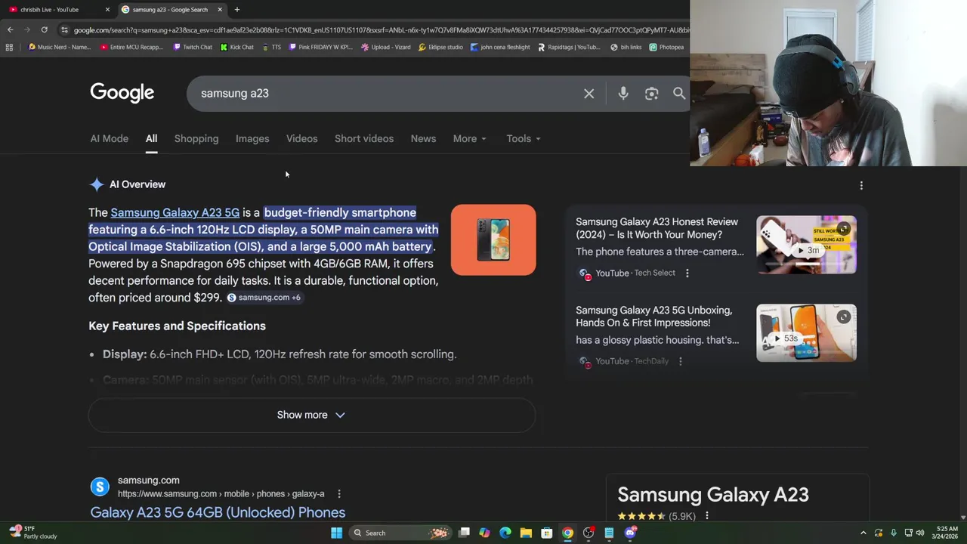967x544 pixels.
Task: Open Samsung Galaxy A23 Honest Review video link
Action: tap(657, 228)
